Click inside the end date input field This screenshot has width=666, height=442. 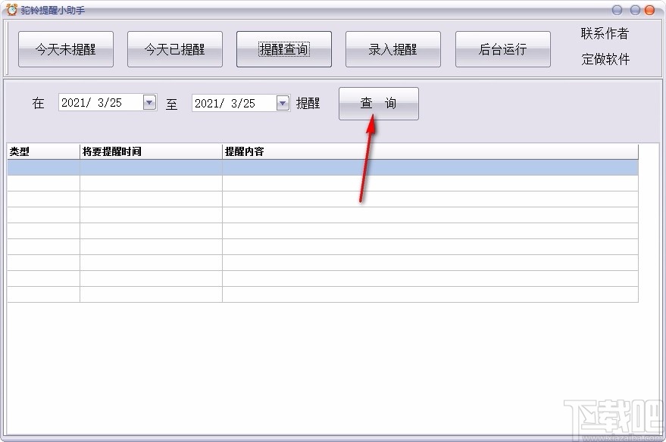coord(231,102)
